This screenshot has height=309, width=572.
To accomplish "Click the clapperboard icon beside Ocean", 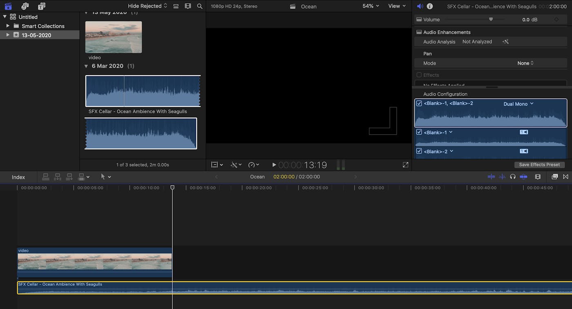I will click(293, 6).
